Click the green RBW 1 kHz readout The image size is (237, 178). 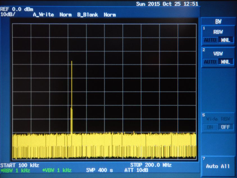[x=15, y=171]
